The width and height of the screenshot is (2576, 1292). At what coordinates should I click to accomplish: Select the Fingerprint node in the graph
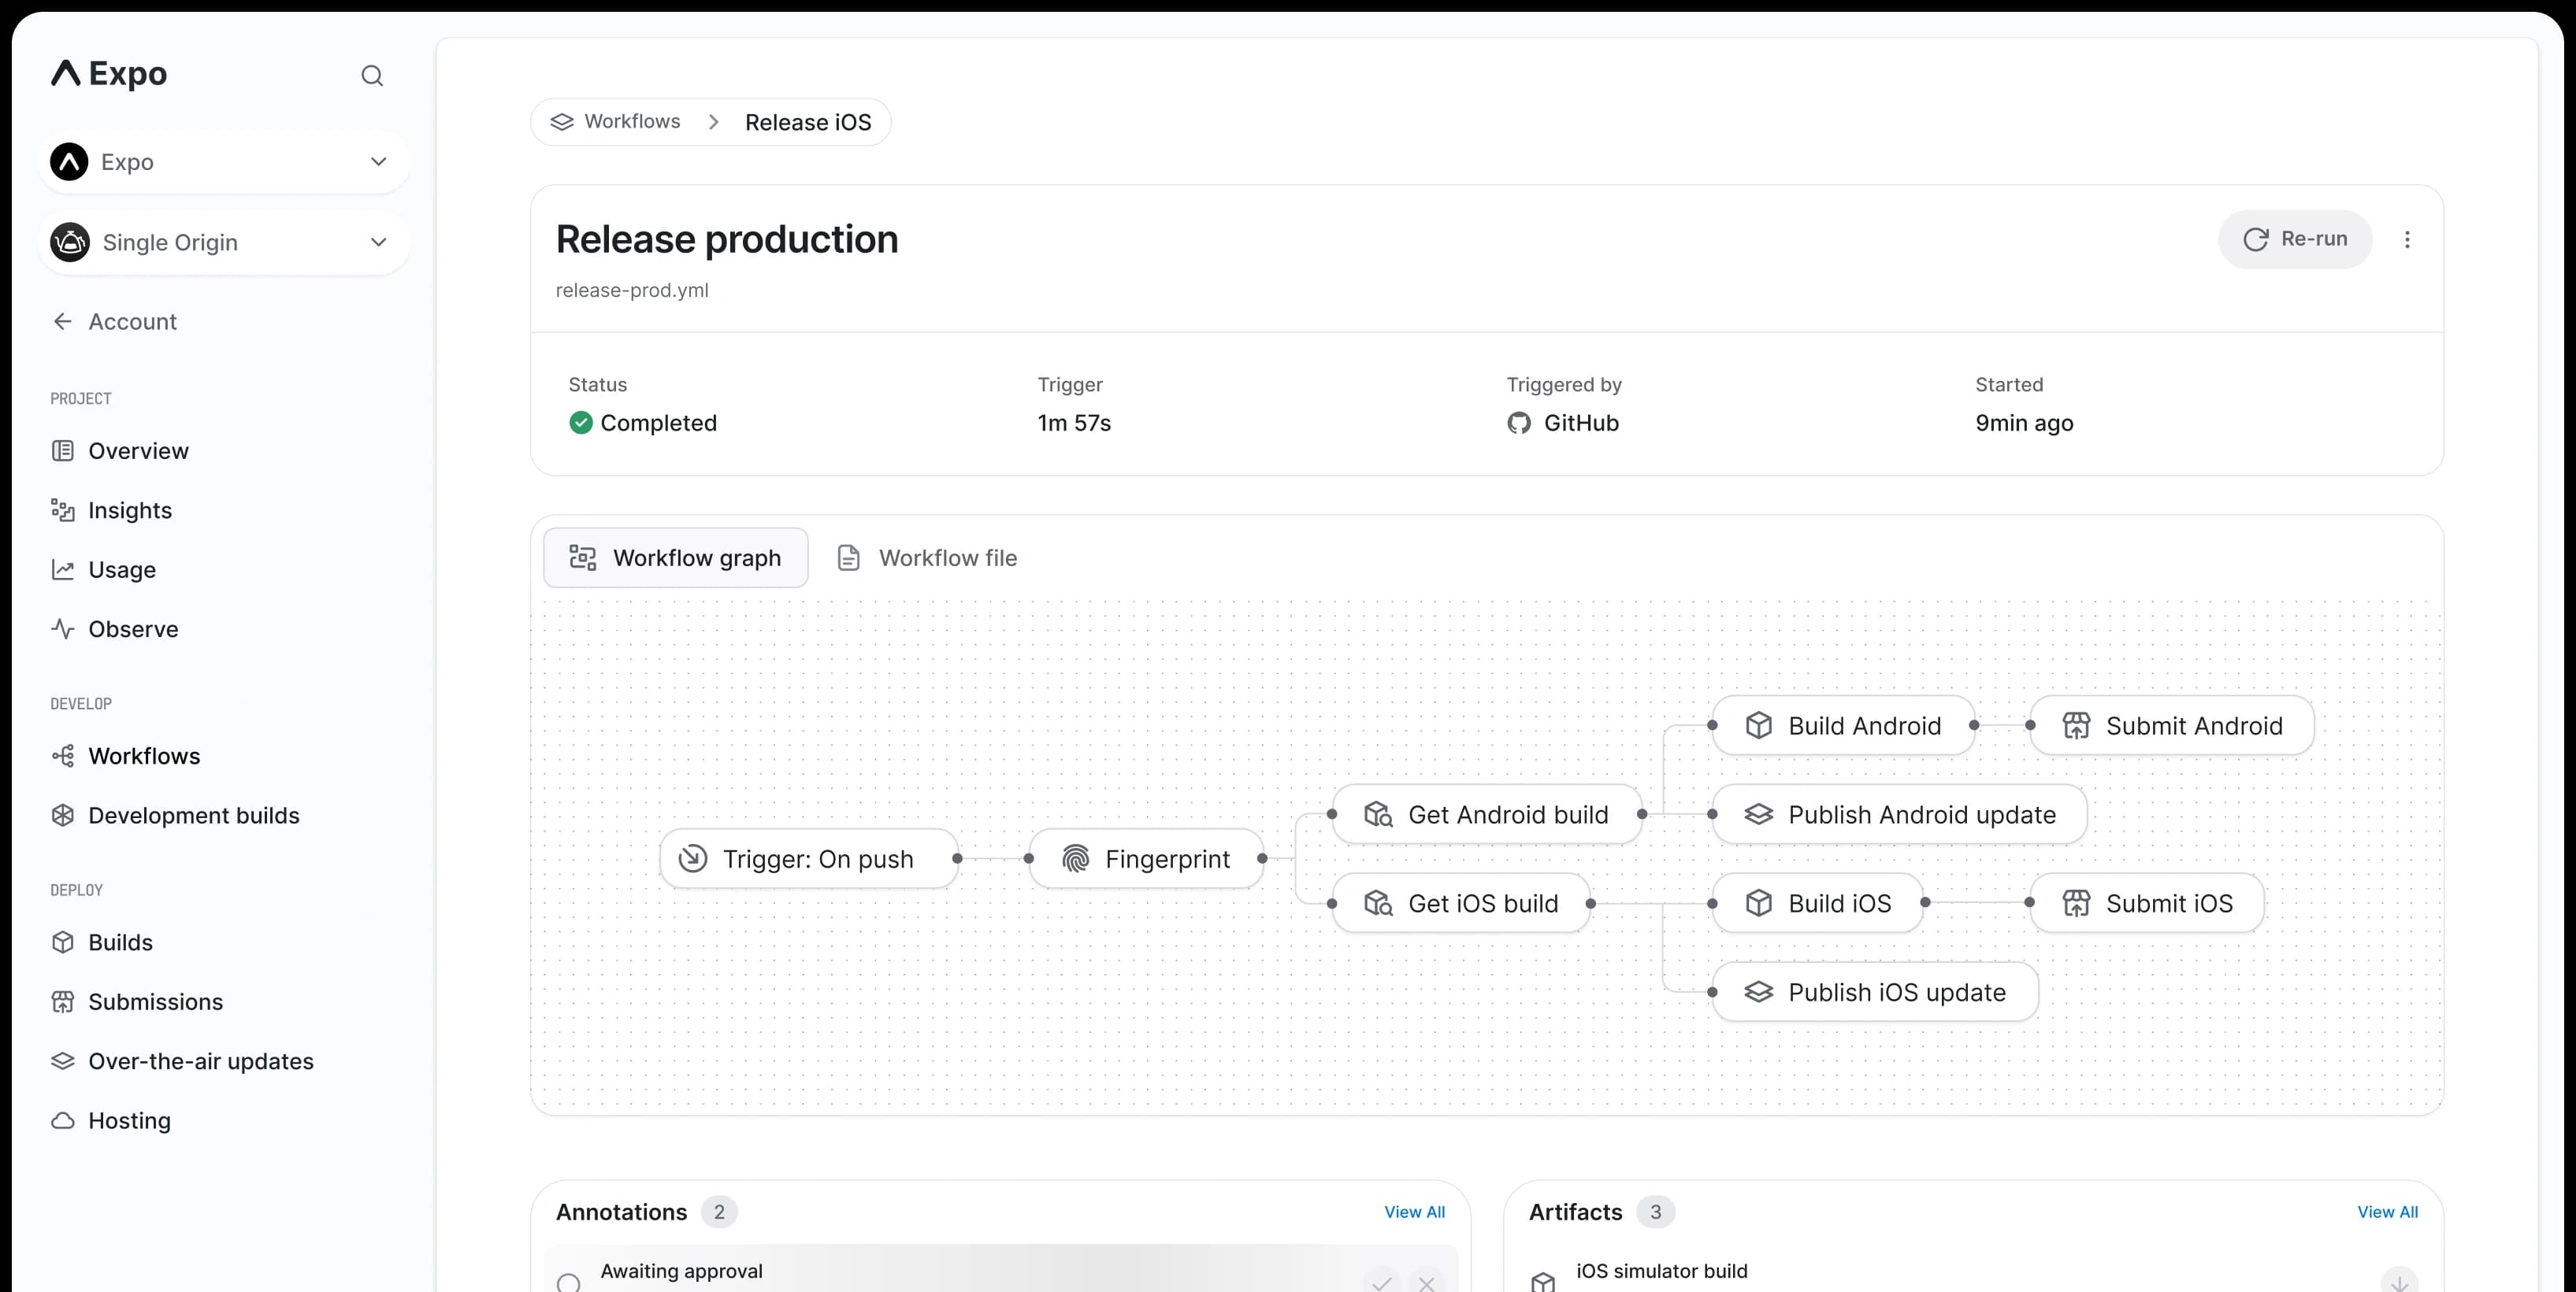pyautogui.click(x=1146, y=859)
